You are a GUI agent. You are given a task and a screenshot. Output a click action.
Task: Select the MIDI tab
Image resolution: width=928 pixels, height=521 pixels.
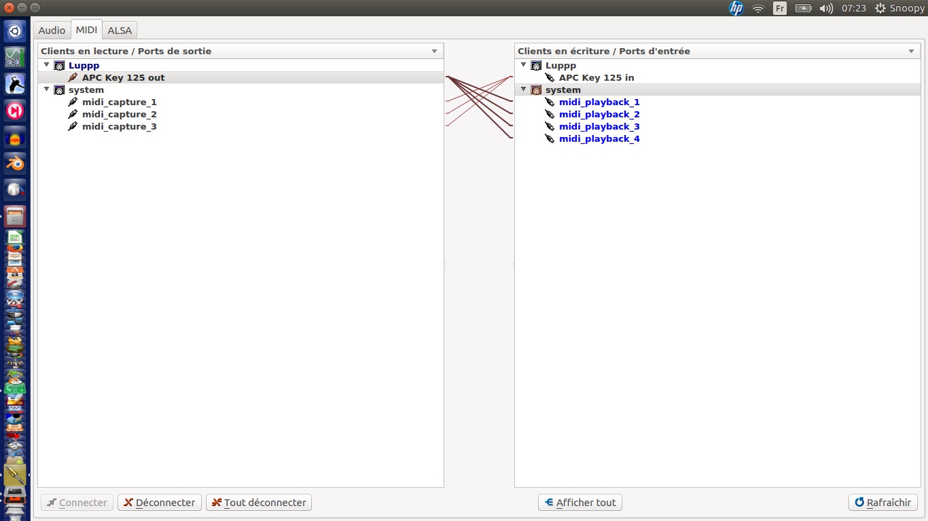86,30
